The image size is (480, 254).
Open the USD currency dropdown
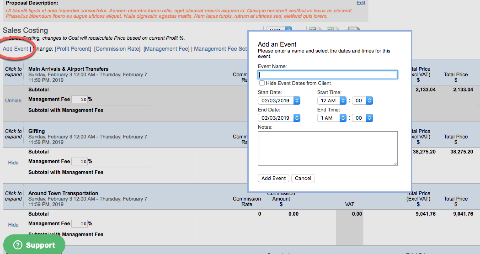tap(279, 29)
